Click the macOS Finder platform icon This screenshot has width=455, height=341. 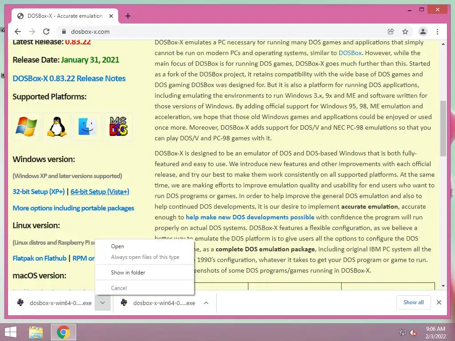point(88,127)
